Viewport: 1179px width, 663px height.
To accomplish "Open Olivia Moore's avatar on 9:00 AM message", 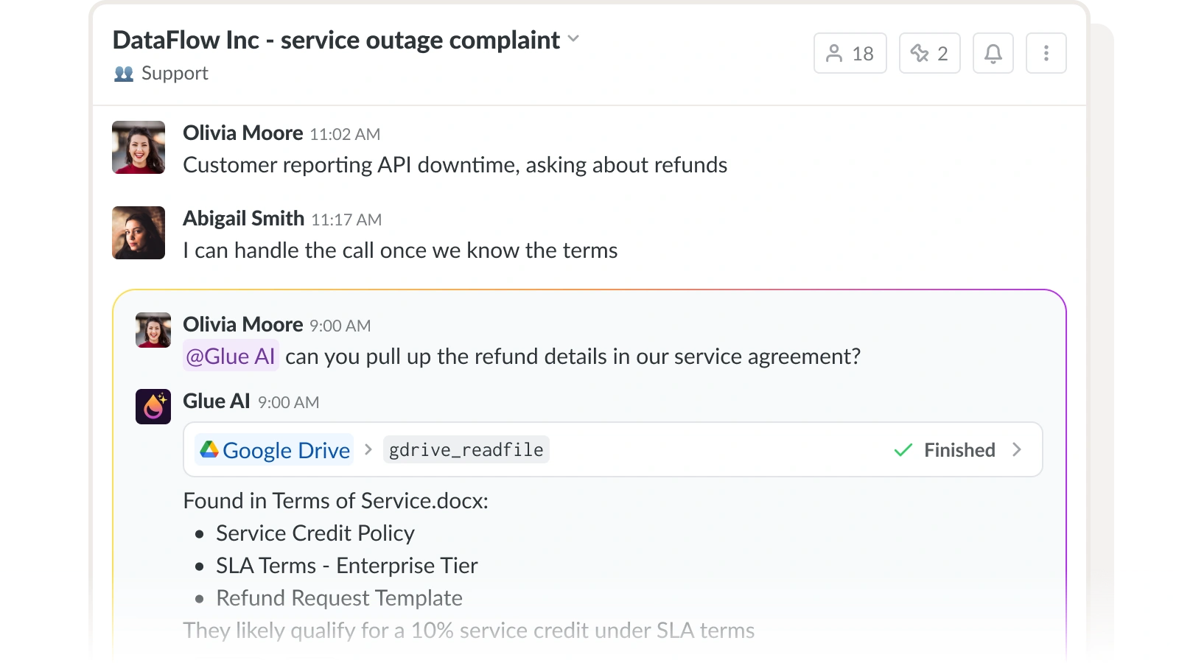I will tap(153, 330).
